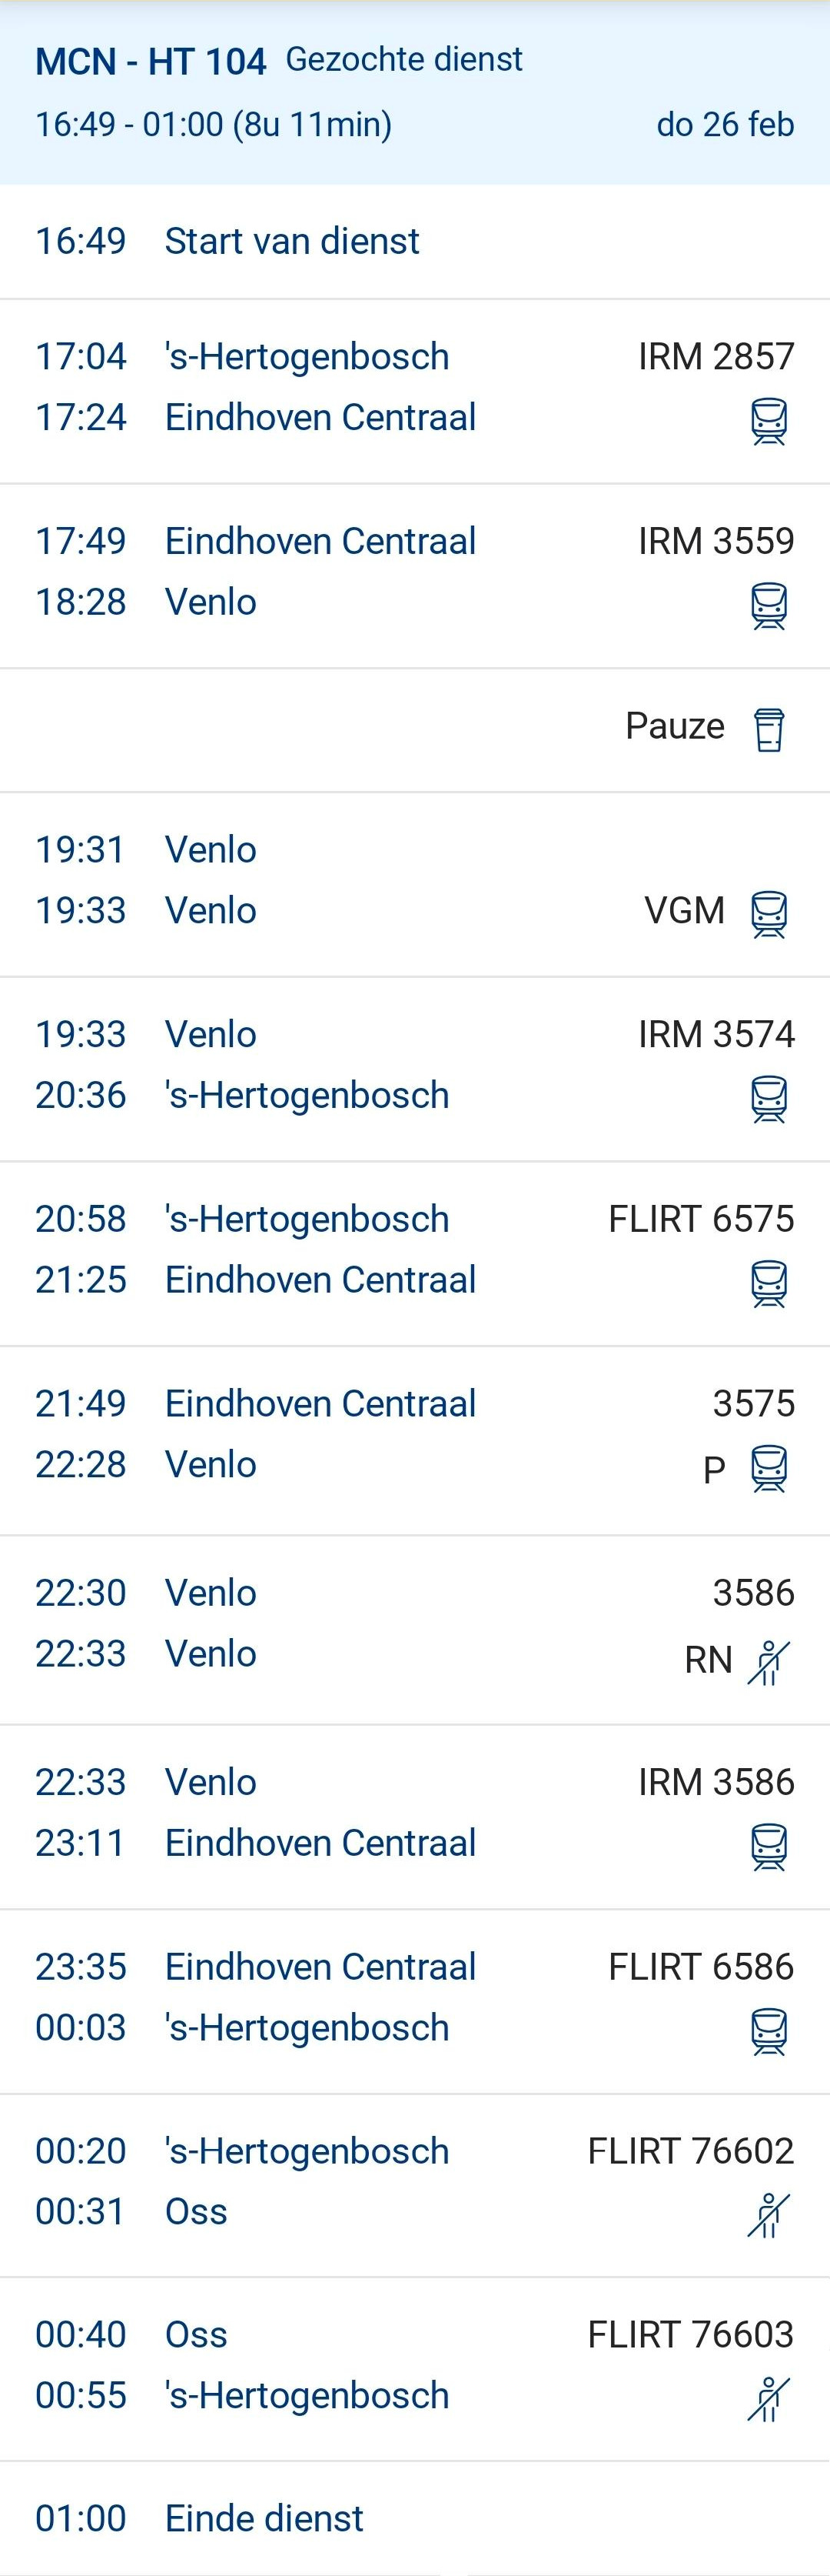
Task: Open the MCN - HT 104 header
Action: (151, 62)
